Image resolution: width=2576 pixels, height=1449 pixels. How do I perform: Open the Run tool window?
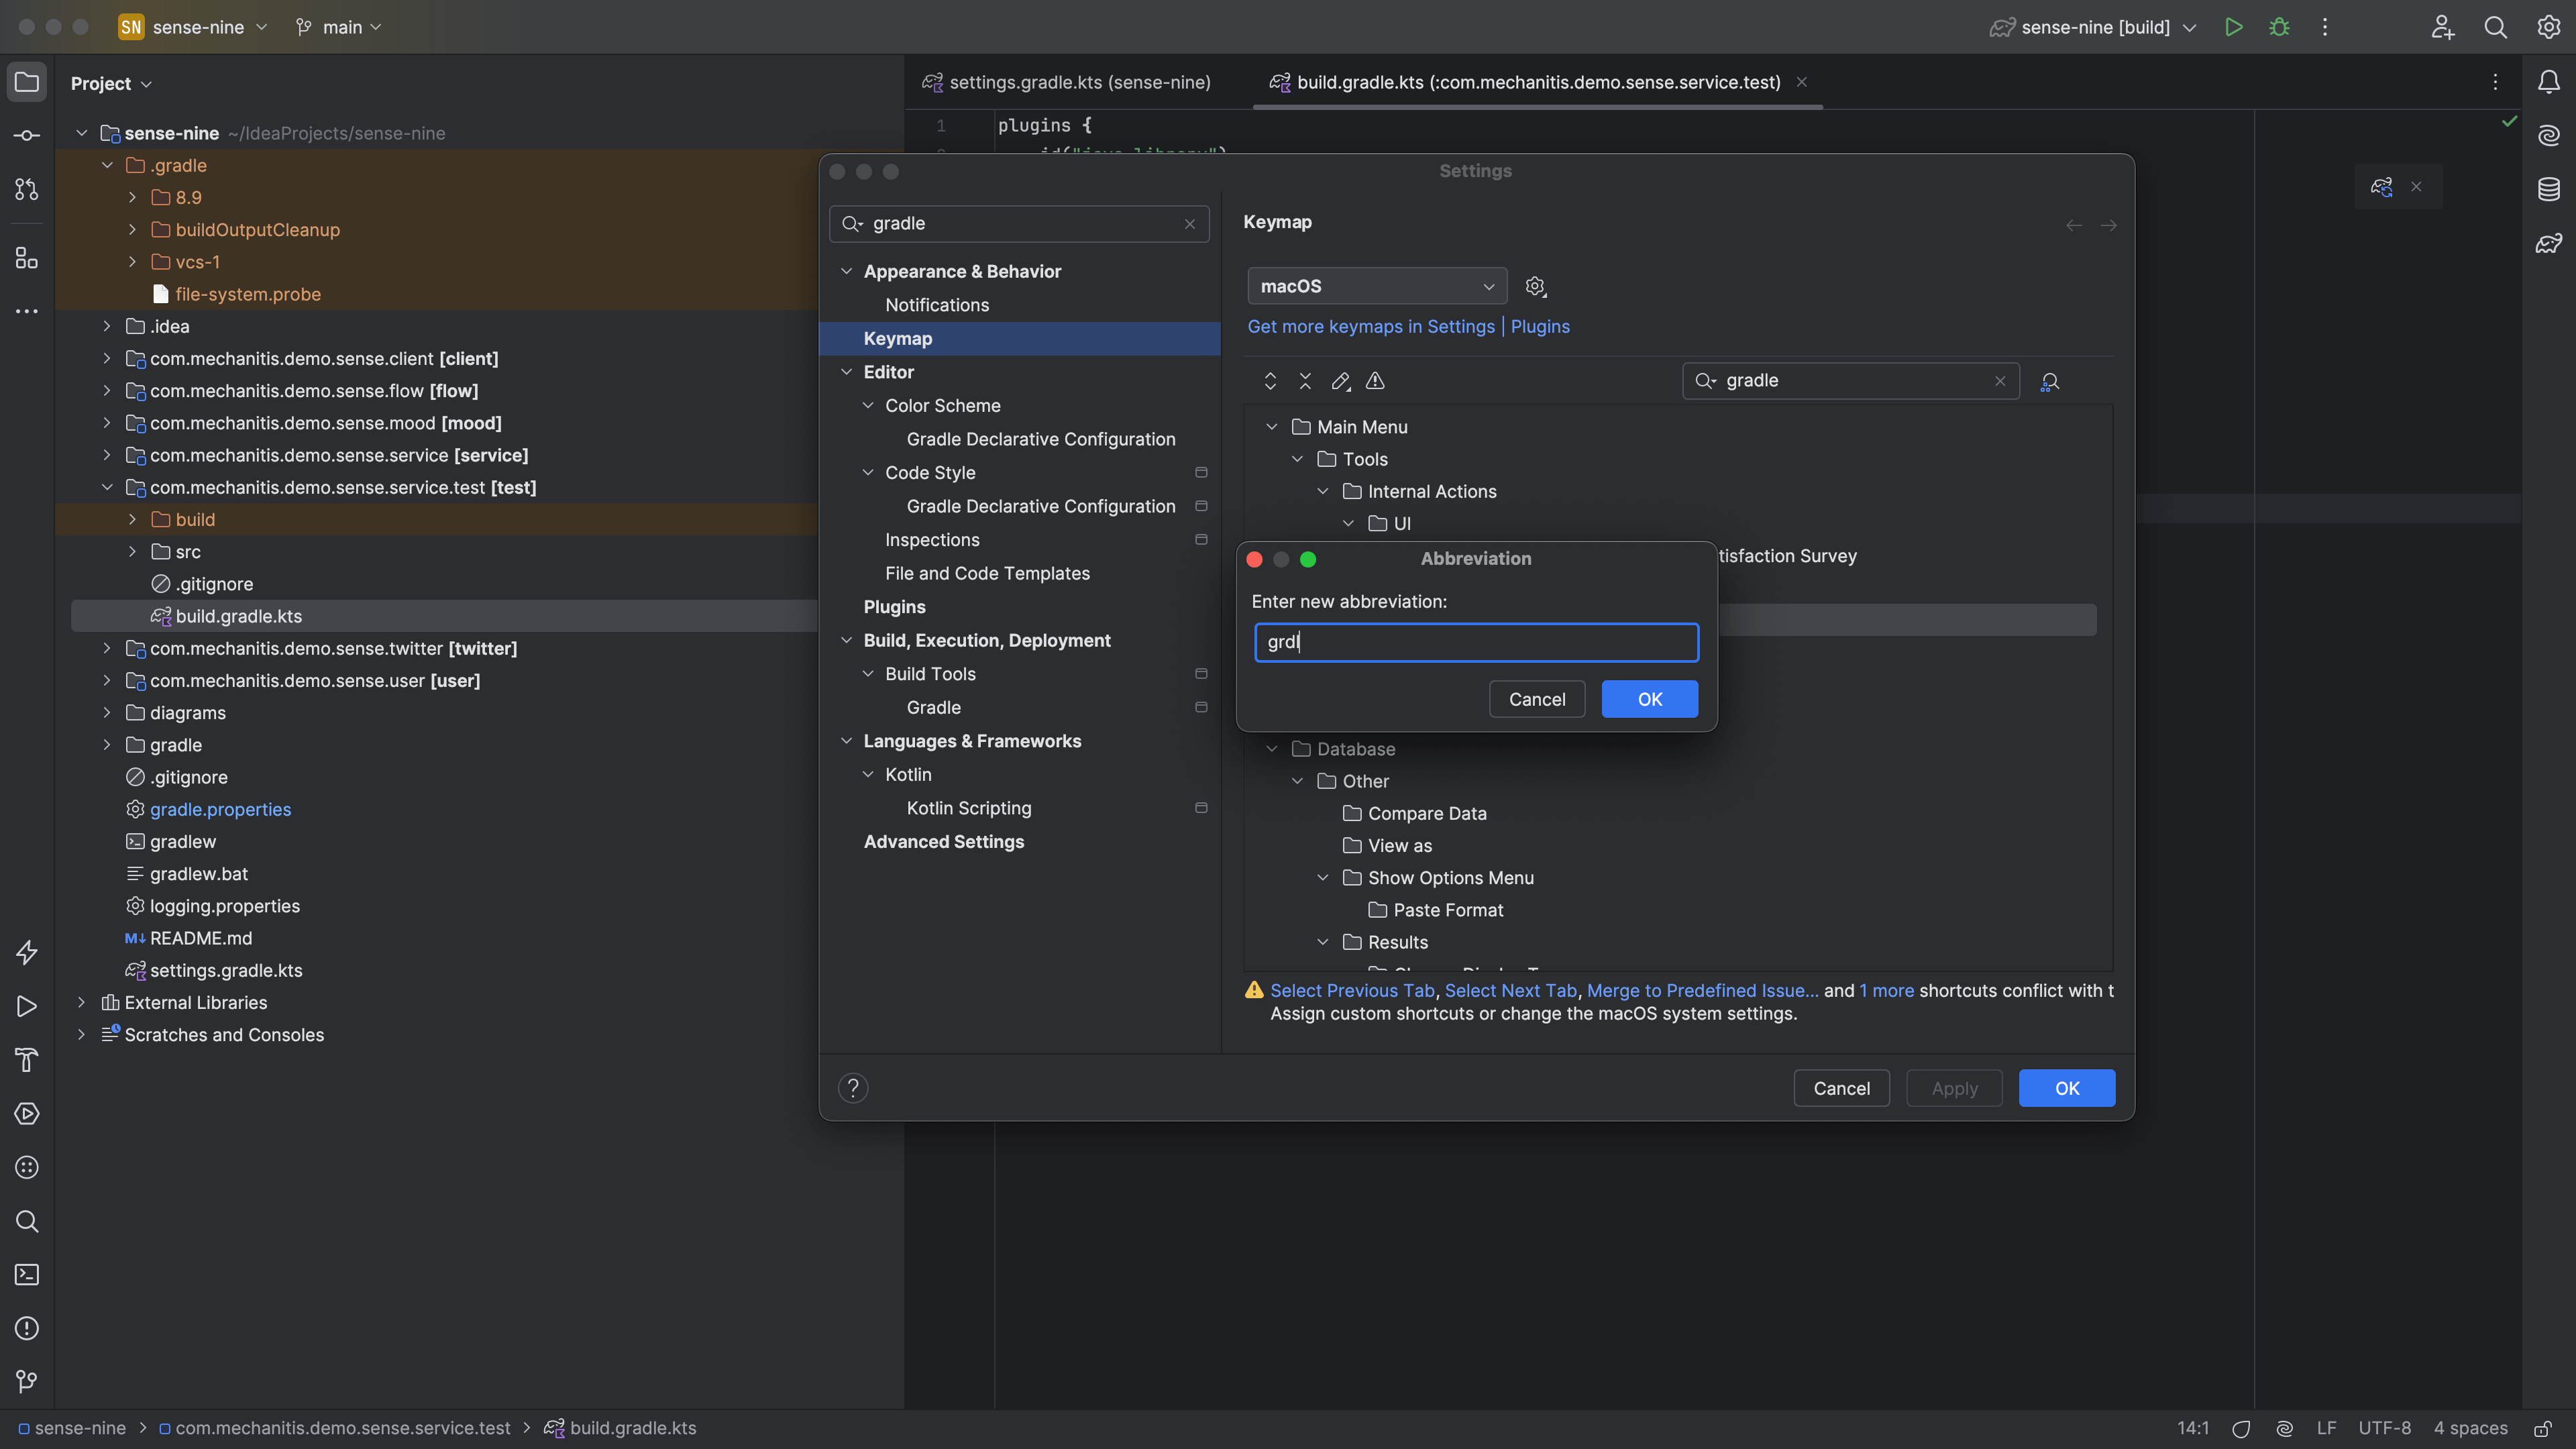click(26, 1007)
